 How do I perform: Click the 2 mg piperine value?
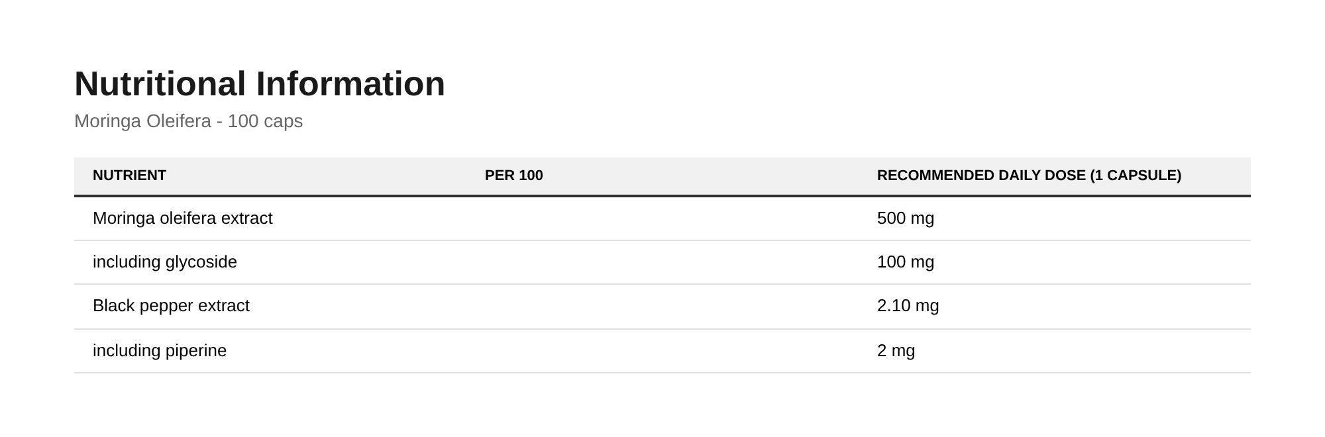(896, 350)
